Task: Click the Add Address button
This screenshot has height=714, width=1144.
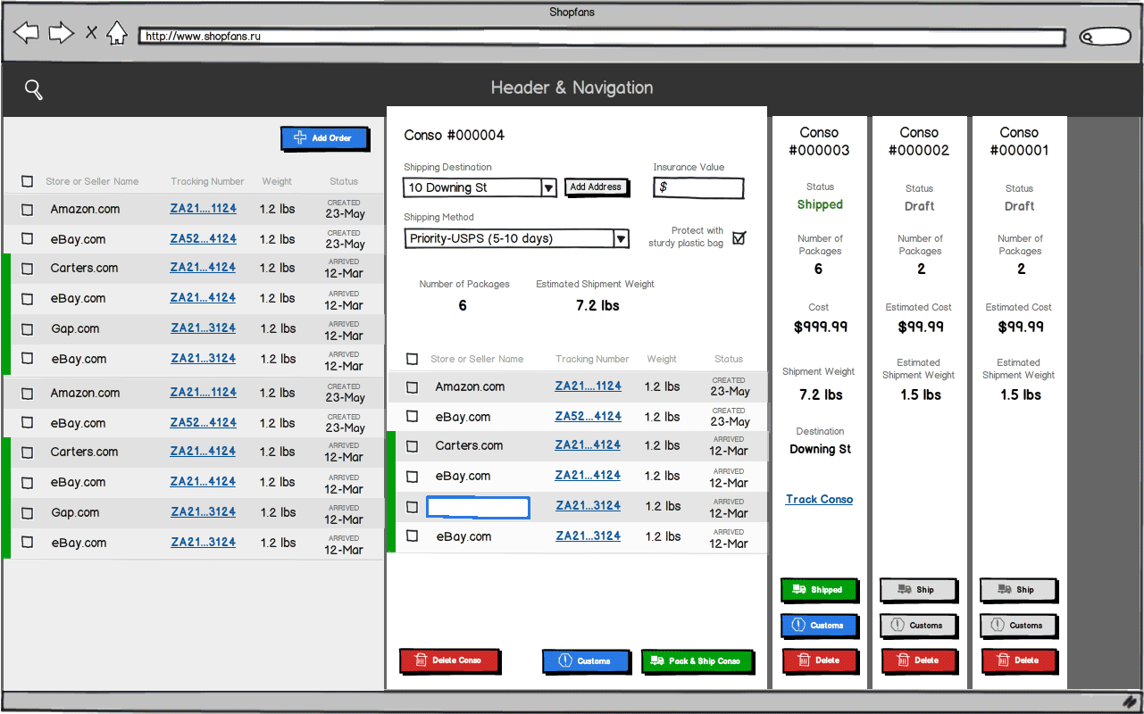Action: pos(596,187)
